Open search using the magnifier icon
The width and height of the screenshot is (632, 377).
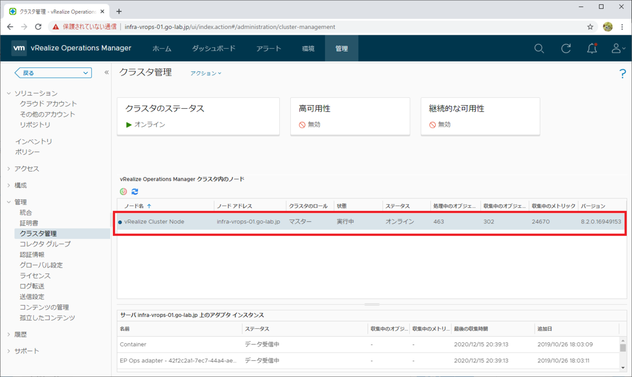point(539,48)
